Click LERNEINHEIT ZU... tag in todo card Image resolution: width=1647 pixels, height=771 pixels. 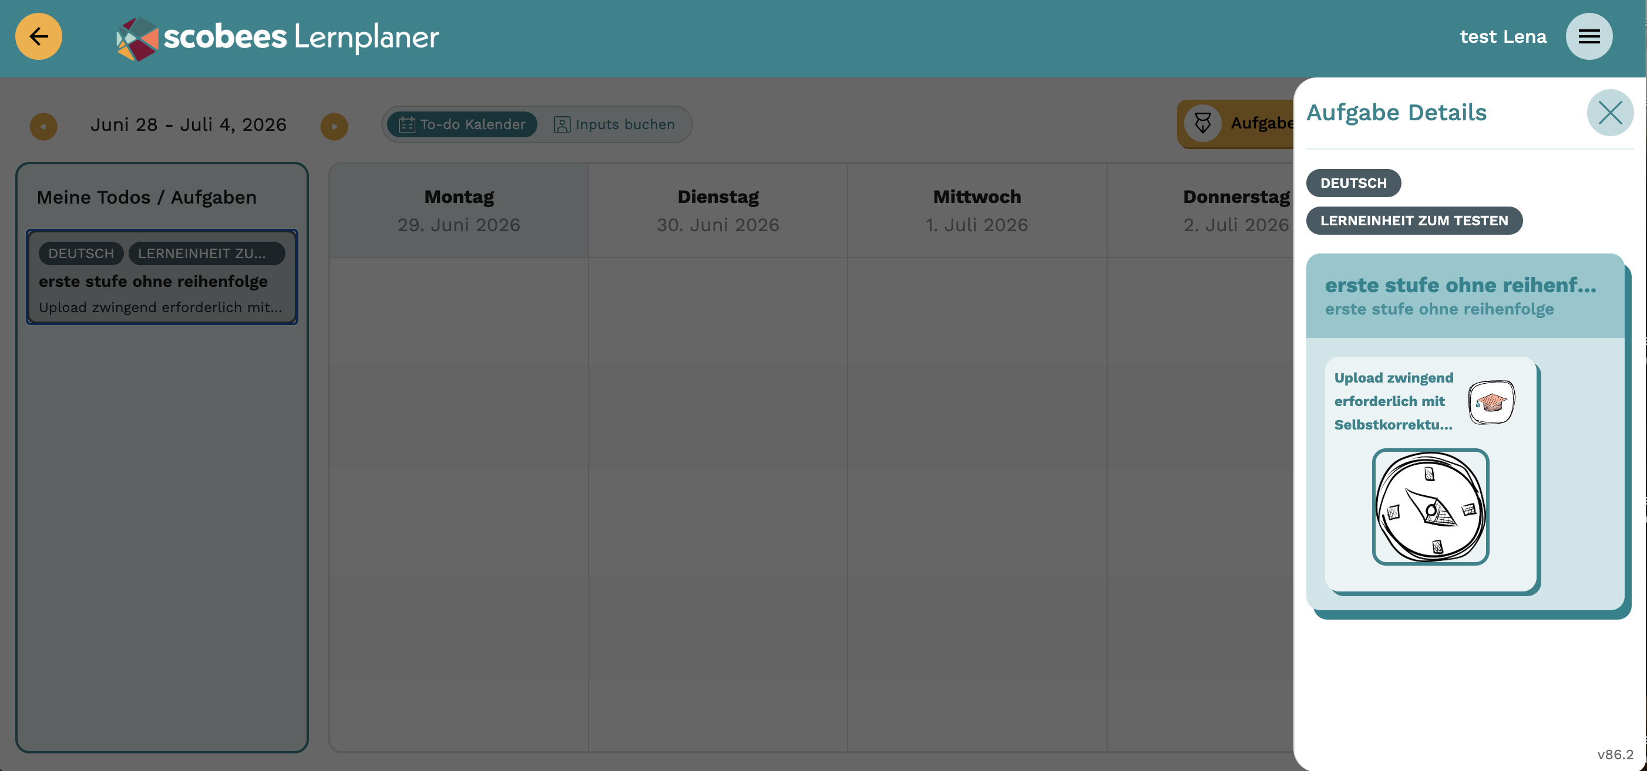[207, 253]
